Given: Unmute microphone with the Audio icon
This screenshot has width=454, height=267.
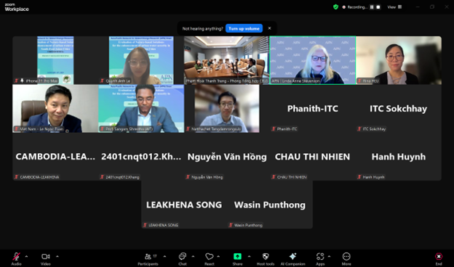Looking at the screenshot, I should click(17, 258).
